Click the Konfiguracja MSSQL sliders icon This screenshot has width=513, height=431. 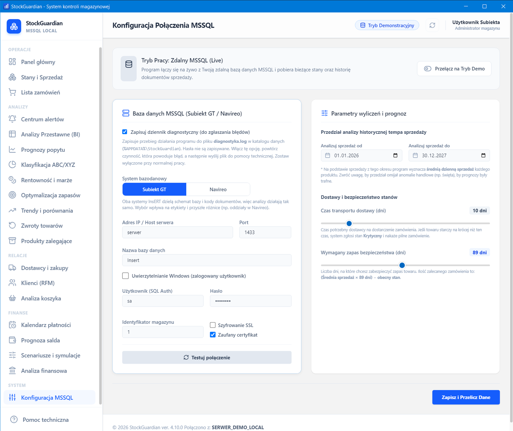coord(12,397)
